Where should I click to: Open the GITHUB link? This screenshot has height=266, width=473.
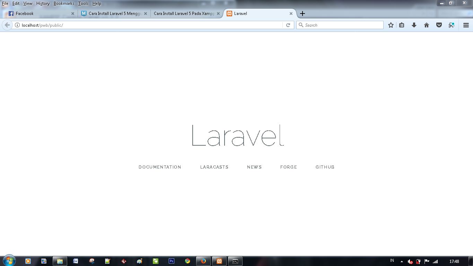pyautogui.click(x=325, y=167)
